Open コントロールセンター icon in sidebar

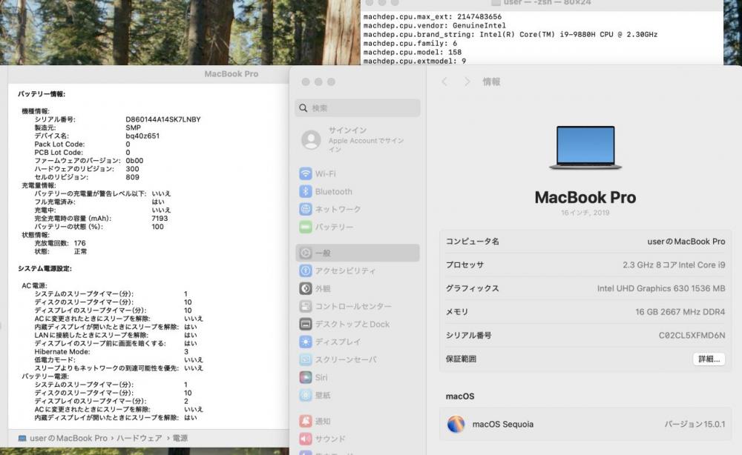tap(306, 306)
